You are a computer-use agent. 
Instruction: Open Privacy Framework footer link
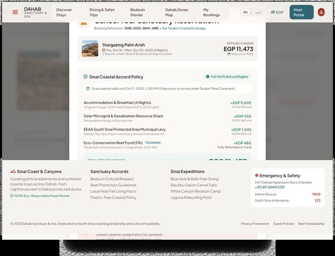pyautogui.click(x=255, y=224)
